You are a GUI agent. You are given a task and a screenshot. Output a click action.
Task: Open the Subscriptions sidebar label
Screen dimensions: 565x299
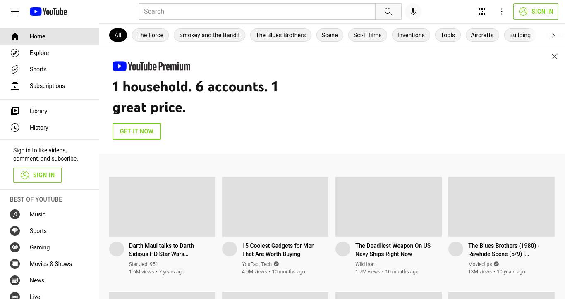tap(47, 86)
